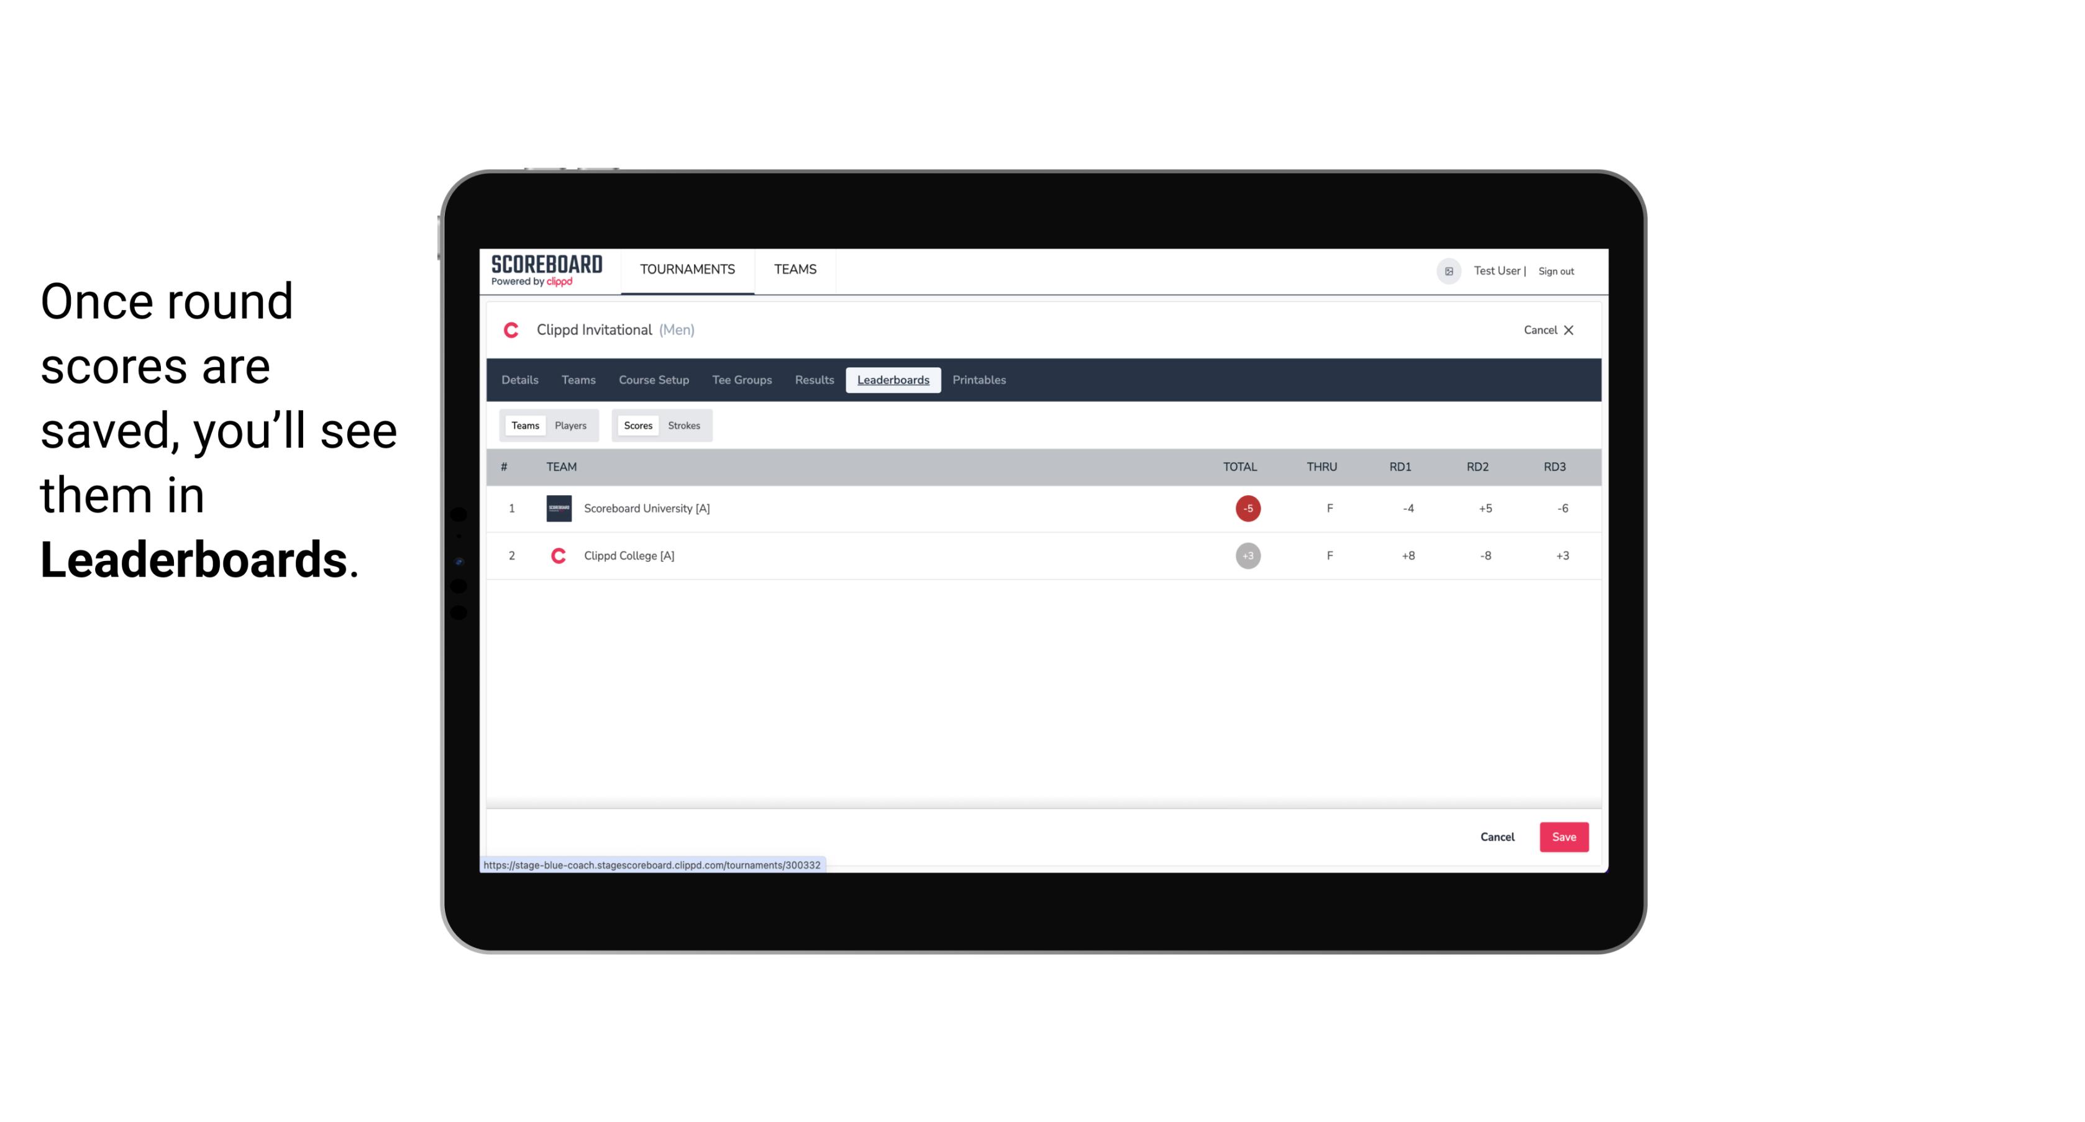The width and height of the screenshot is (2085, 1122).
Task: Expand the Course Setup section
Action: pyautogui.click(x=652, y=380)
